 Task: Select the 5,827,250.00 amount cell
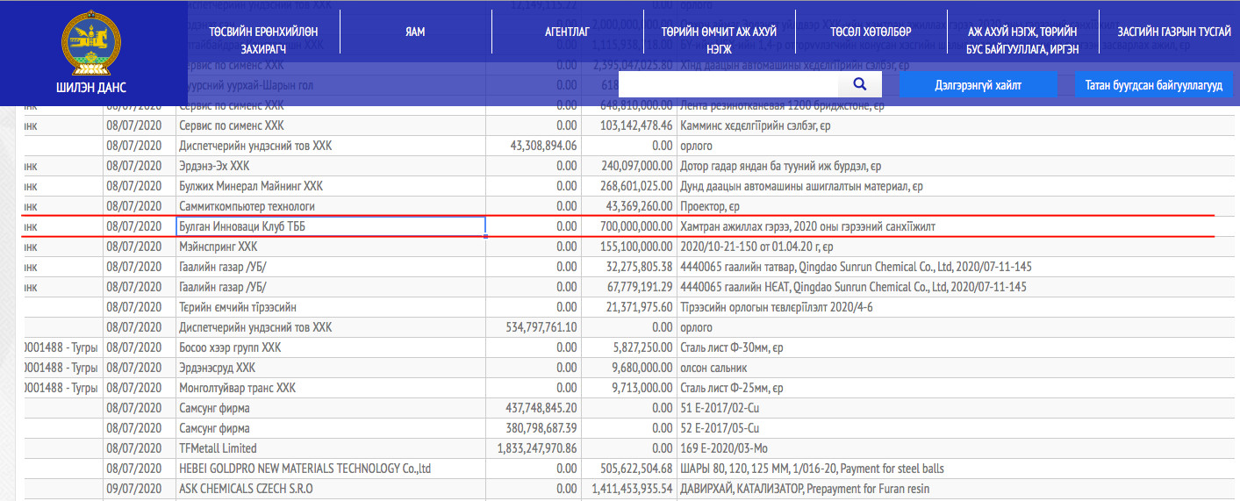(x=628, y=347)
